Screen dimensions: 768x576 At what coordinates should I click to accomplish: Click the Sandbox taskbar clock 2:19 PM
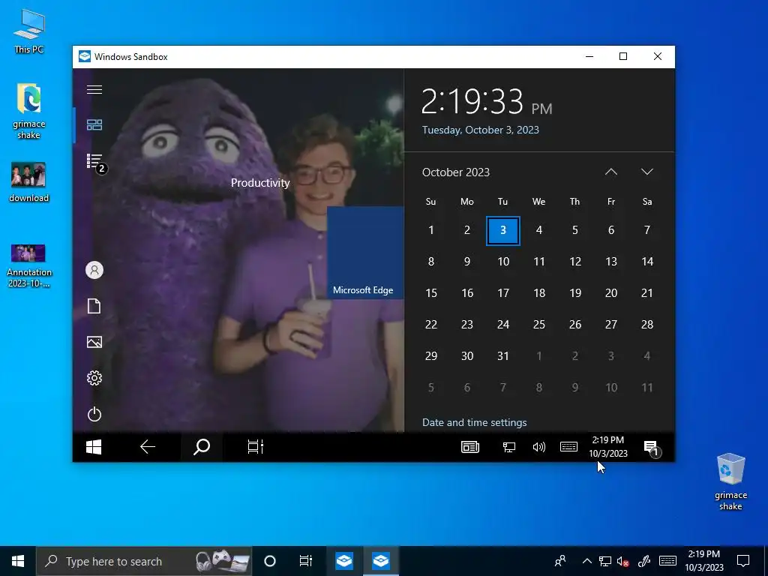click(x=608, y=447)
